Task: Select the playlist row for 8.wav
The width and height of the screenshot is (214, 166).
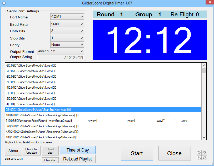Action: 103,66
